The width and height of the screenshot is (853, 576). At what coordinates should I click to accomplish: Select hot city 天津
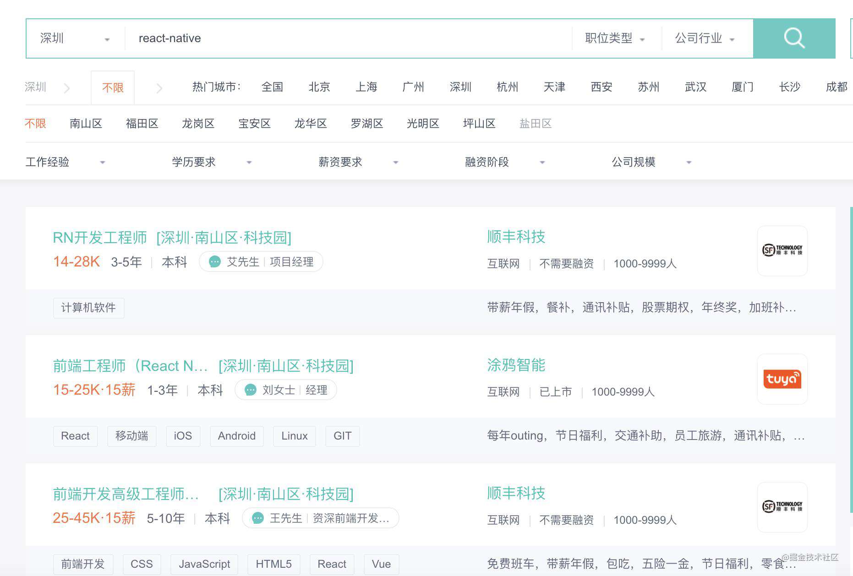coord(554,87)
